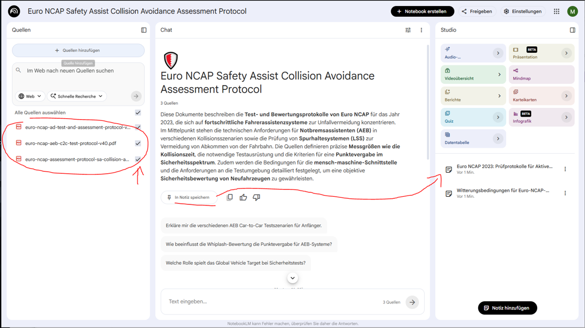The image size is (585, 328).
Task: Expand Datentabelle options chevron
Action: pos(498,139)
